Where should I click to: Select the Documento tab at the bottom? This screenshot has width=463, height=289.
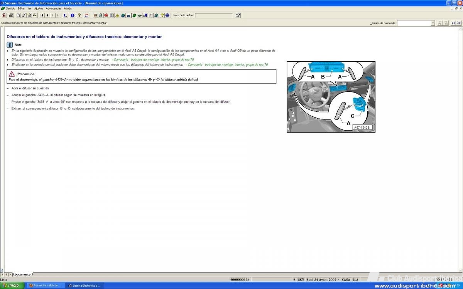tap(22, 274)
